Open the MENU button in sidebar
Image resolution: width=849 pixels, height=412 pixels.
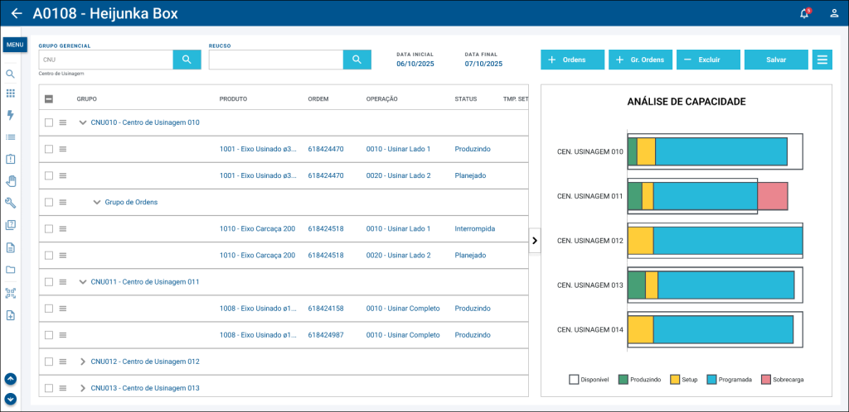point(15,45)
